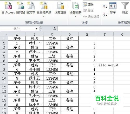Select column D header
Viewport: 130px width, 114px height.
click(x=70, y=34)
